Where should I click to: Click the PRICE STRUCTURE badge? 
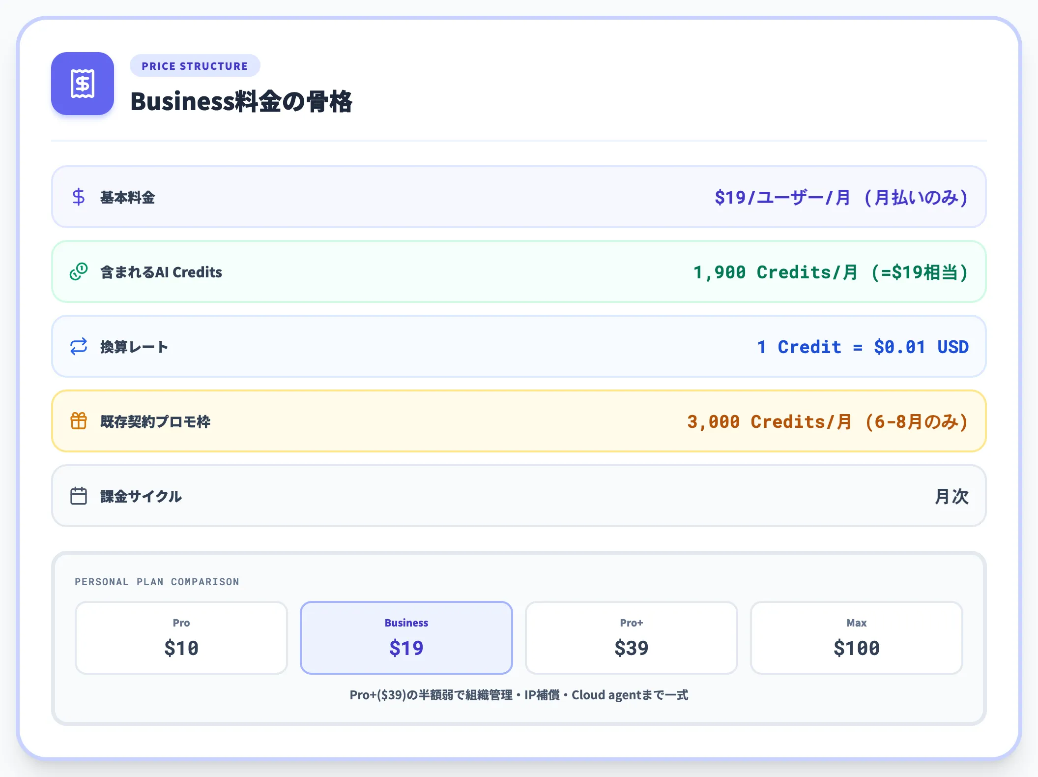195,66
